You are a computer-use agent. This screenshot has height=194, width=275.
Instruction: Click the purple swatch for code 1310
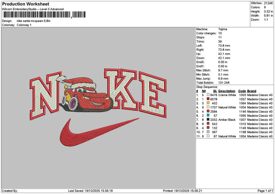[208, 124]
